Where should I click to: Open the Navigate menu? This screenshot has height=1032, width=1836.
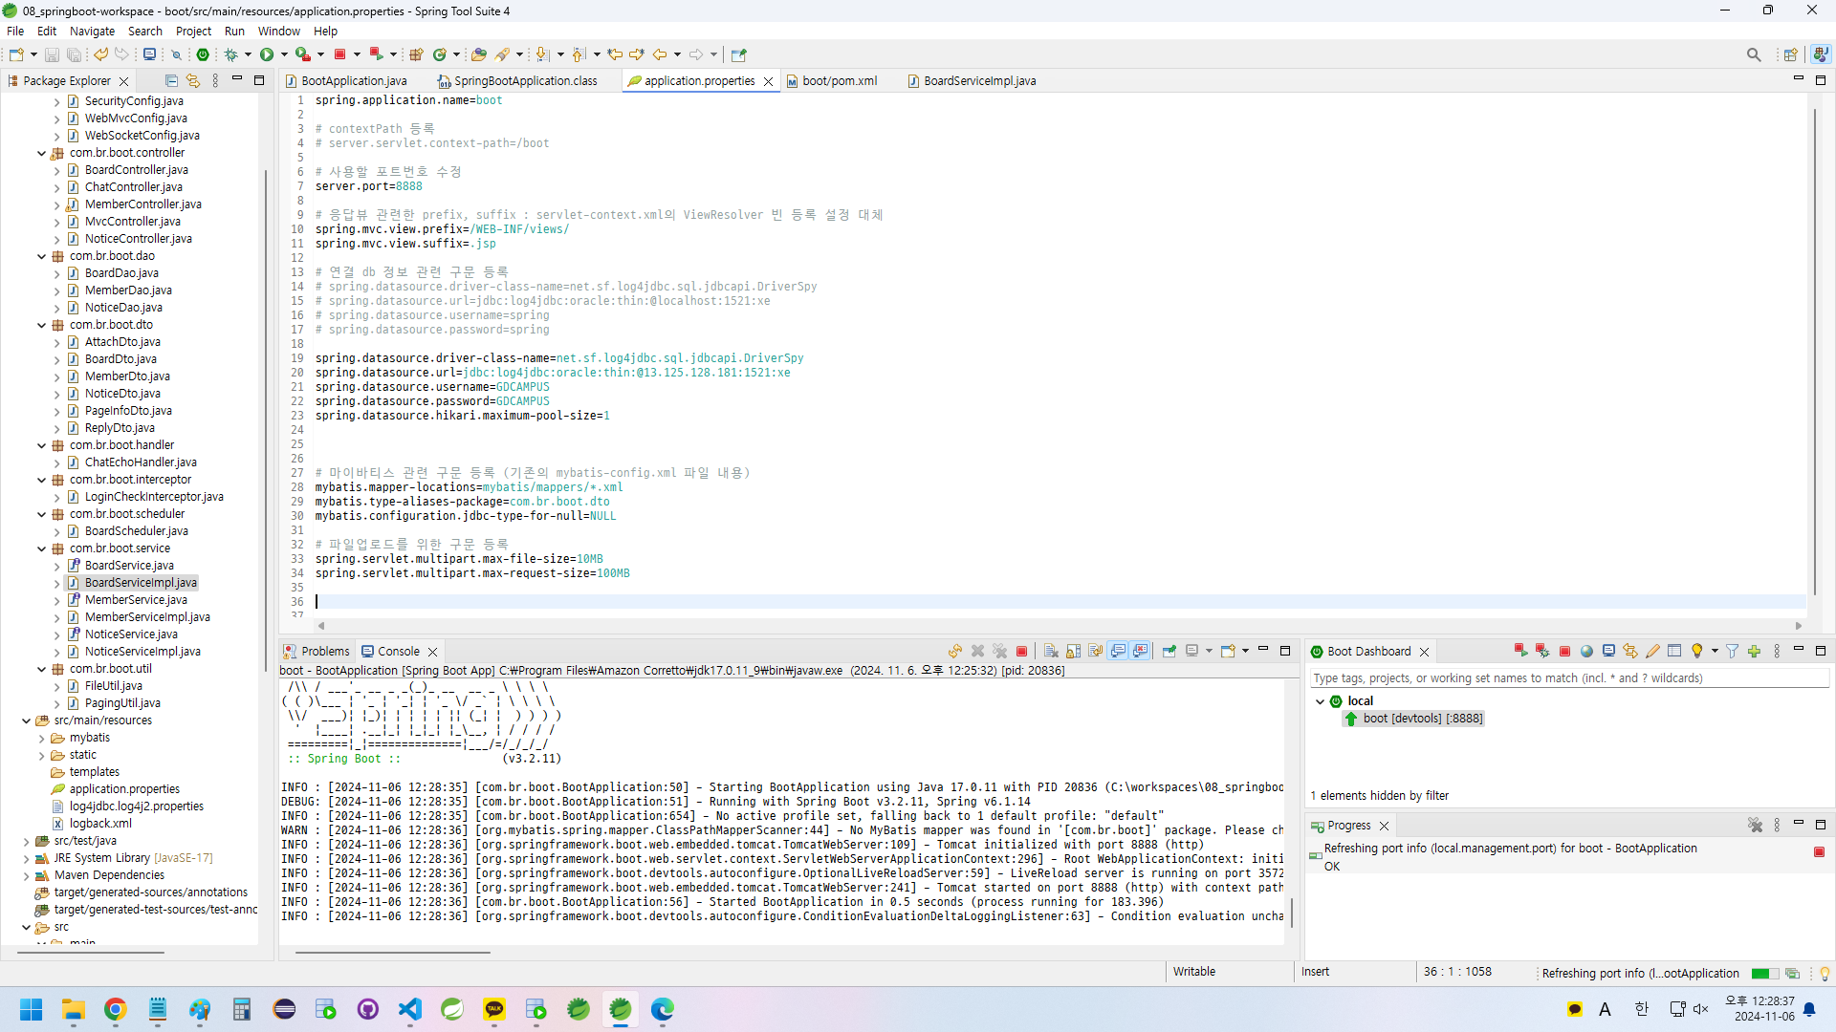click(92, 31)
